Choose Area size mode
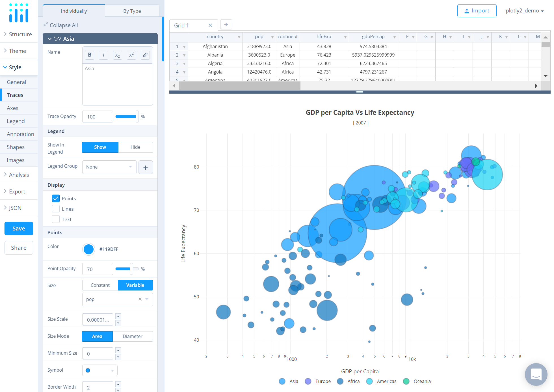The height and width of the screenshot is (392, 554). 97,336
